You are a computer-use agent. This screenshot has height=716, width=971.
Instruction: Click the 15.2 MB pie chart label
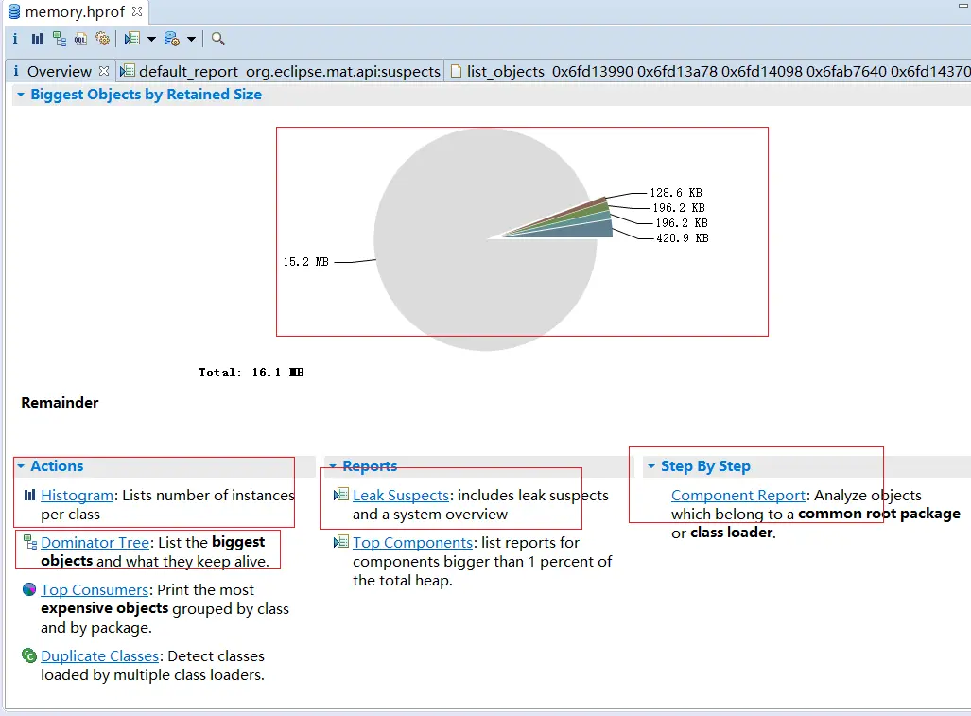tap(306, 262)
